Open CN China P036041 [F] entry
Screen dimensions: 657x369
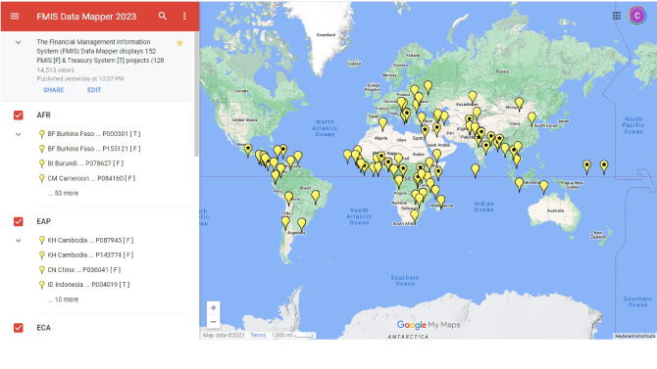[x=84, y=270]
